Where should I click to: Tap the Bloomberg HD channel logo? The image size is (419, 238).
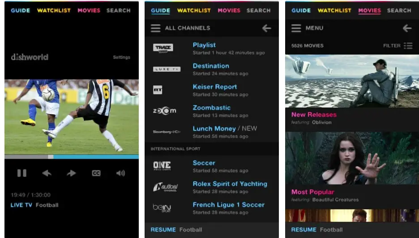(167, 132)
